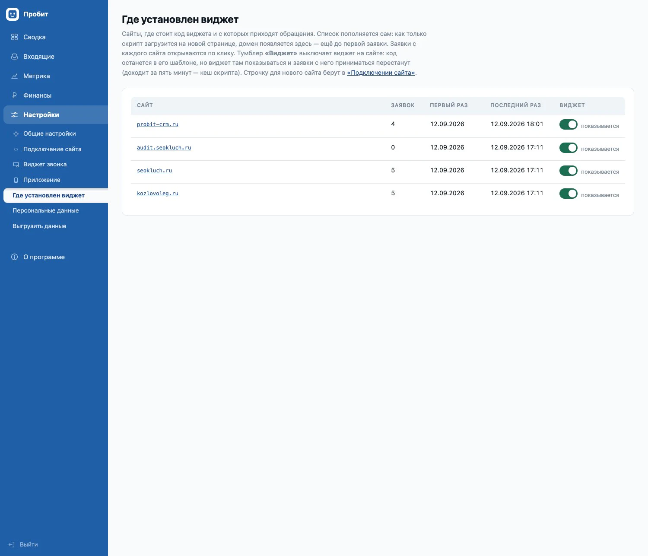Click the Входящие inbox icon
648x556 pixels.
tap(14, 57)
